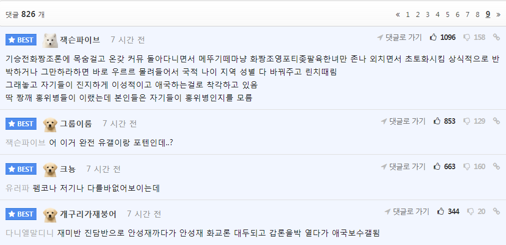Click the 다니엘말디니 mention in last comment
Viewport: 506px width, 245px height.
point(29,233)
